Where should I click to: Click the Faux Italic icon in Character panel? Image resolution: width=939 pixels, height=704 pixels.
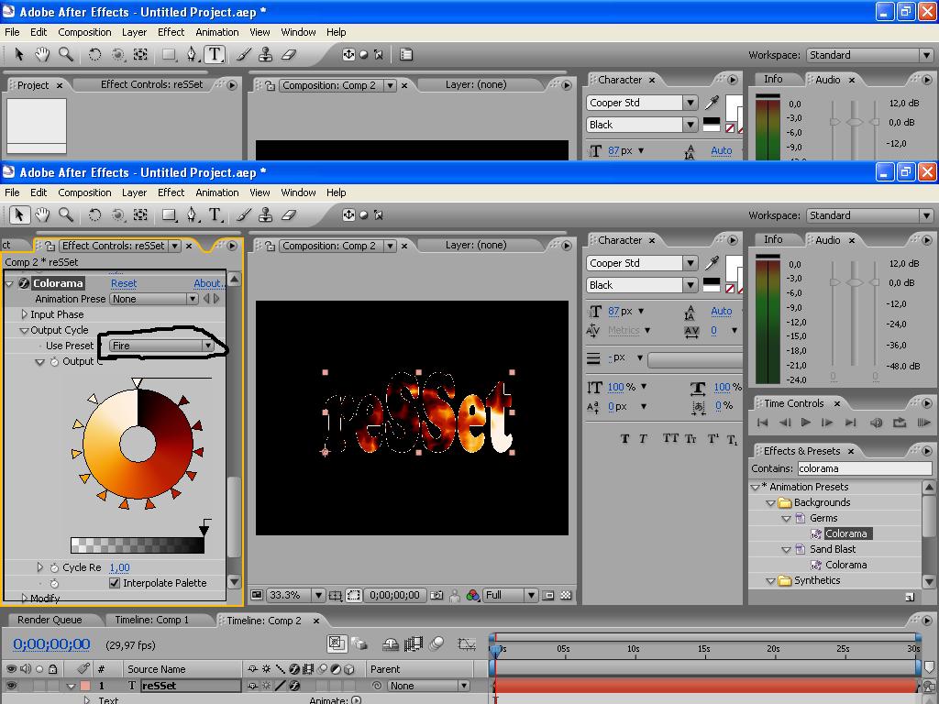point(643,439)
